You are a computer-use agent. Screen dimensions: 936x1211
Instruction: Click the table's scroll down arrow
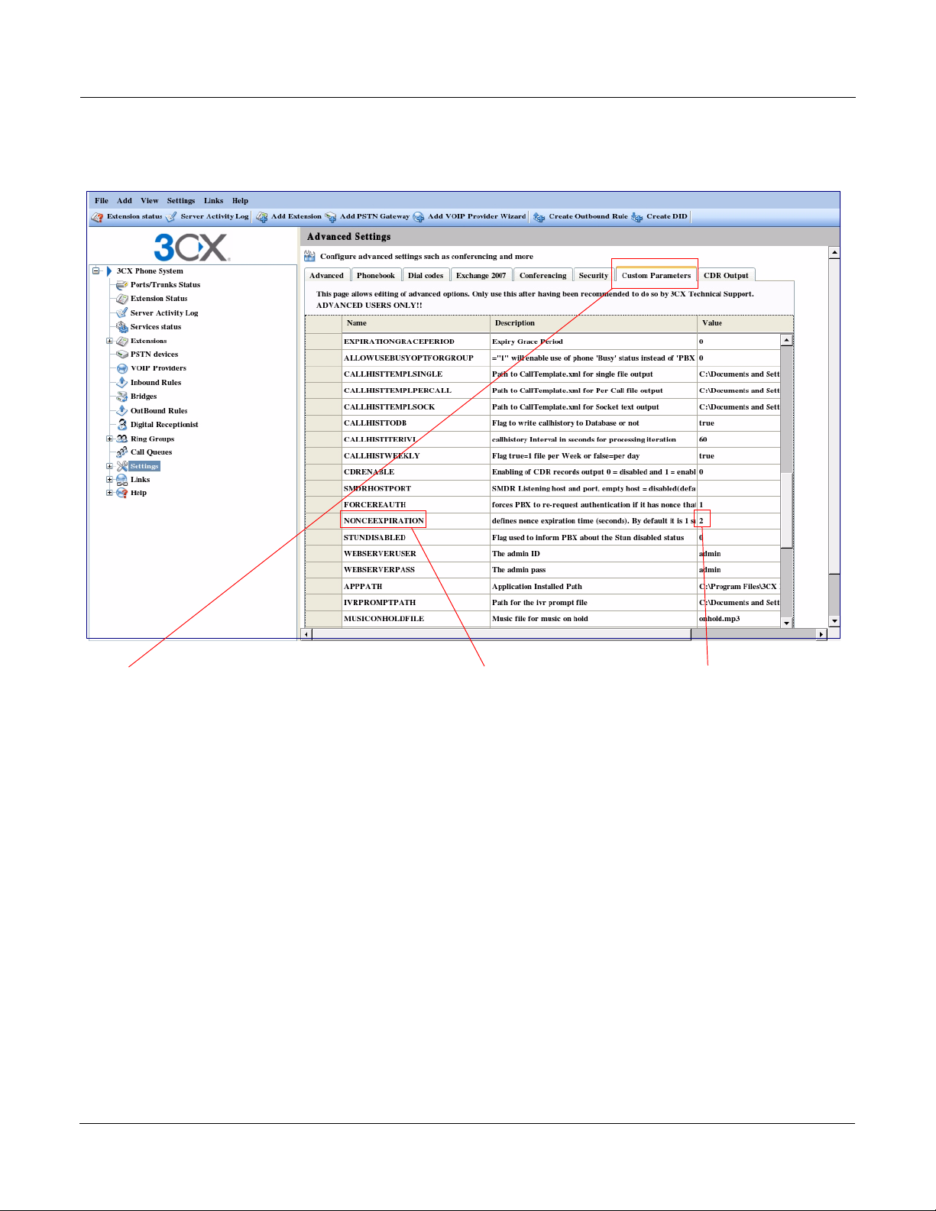(x=786, y=623)
